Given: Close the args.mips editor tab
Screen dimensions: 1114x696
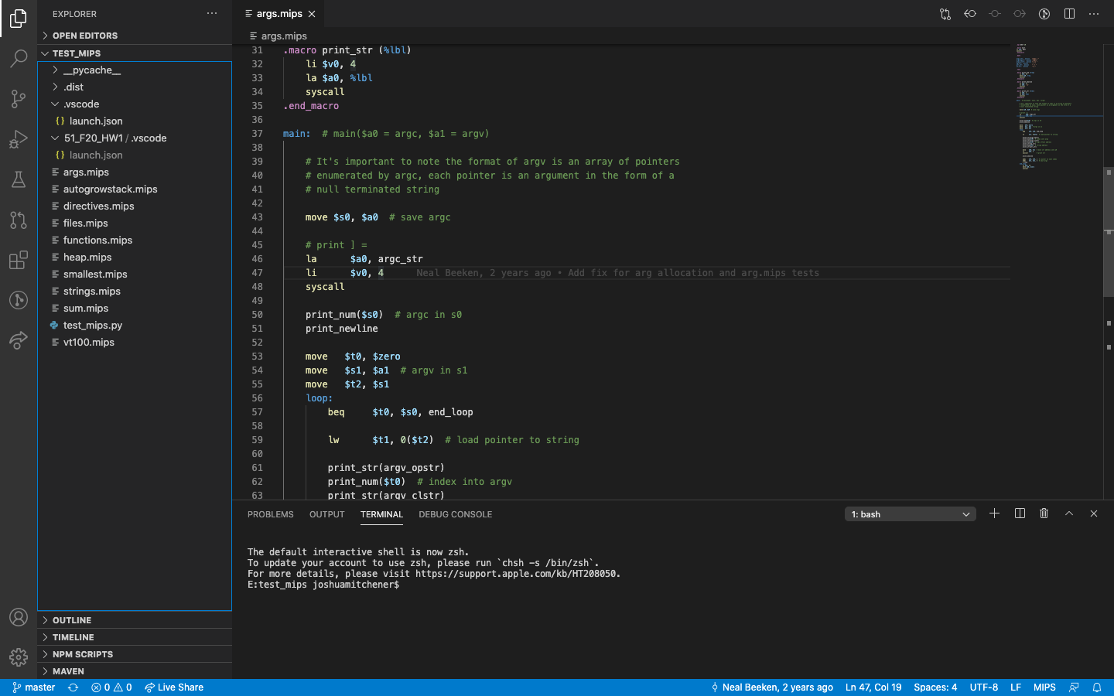Looking at the screenshot, I should 312,14.
